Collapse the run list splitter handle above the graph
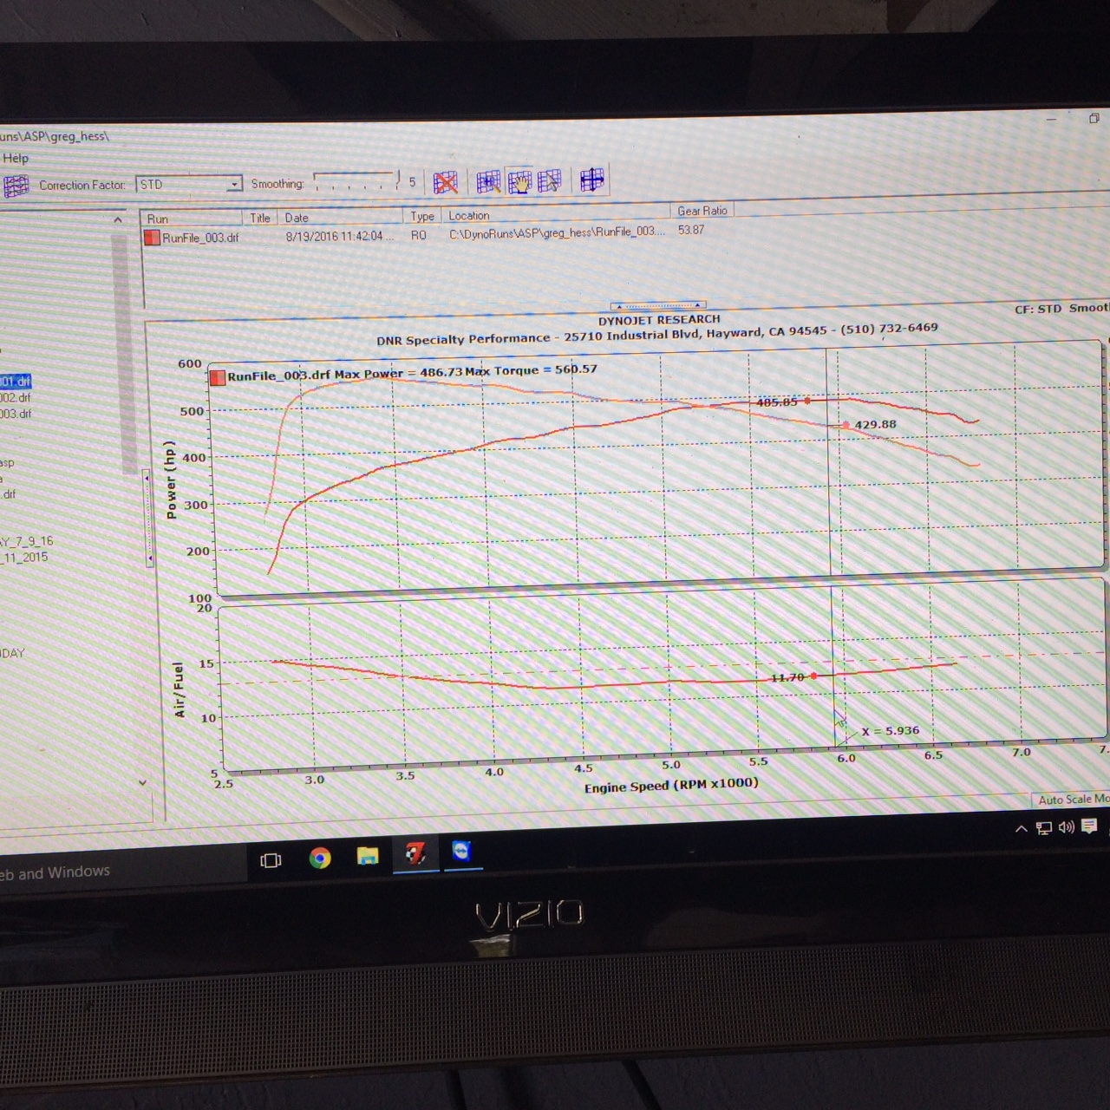Viewport: 1110px width, 1110px height. click(x=658, y=305)
